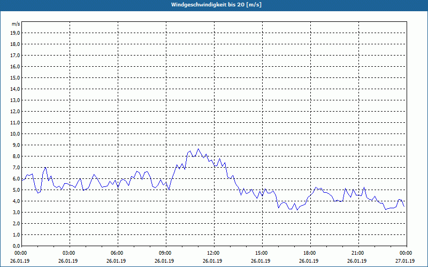Select the "19,0" y-axis label

(16, 33)
